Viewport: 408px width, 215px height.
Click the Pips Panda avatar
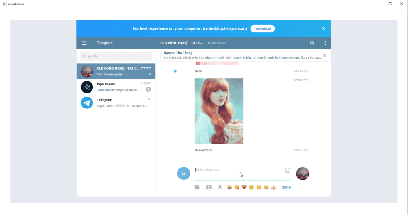click(87, 87)
